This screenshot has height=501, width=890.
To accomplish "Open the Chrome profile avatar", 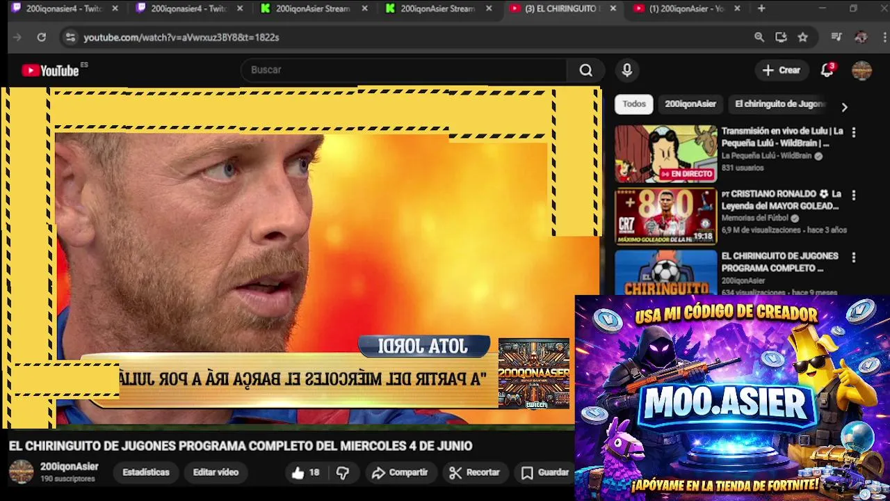I will click(861, 38).
